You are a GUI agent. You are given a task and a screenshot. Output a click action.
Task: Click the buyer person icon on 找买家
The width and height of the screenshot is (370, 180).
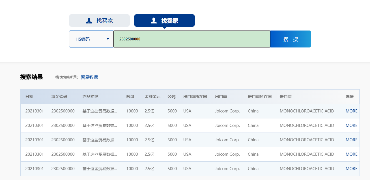pos(89,20)
